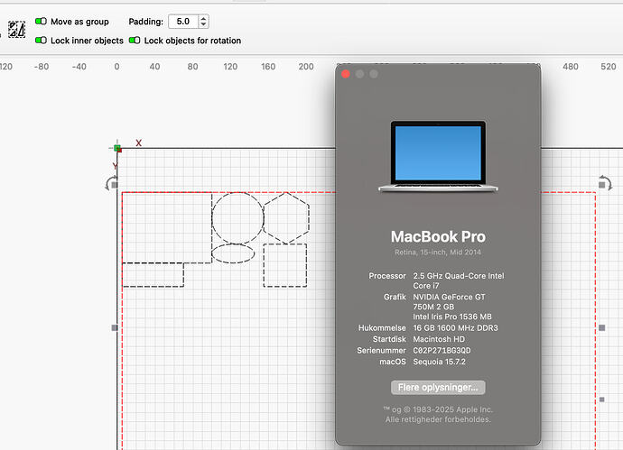
Task: Toggle Lock objects for rotation
Action: 135,41
